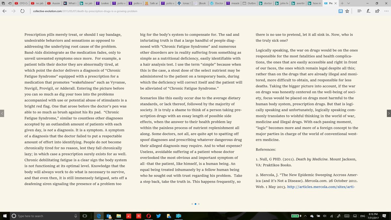This screenshot has width=391, height=220.
Task: Expand the tab preview chevron
Action: [x=348, y=3]
